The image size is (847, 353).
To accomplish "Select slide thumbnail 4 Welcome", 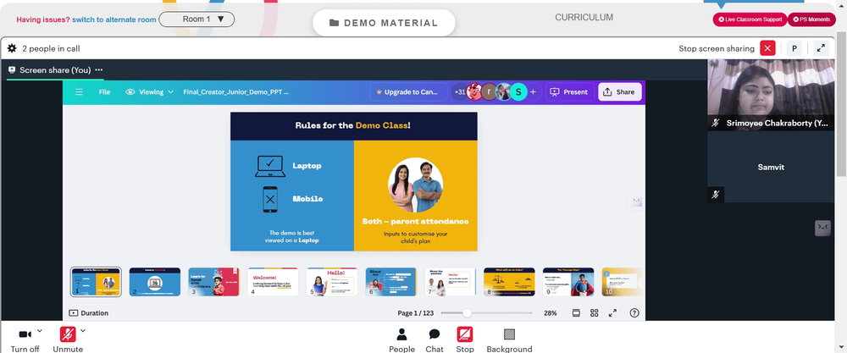I will point(273,282).
